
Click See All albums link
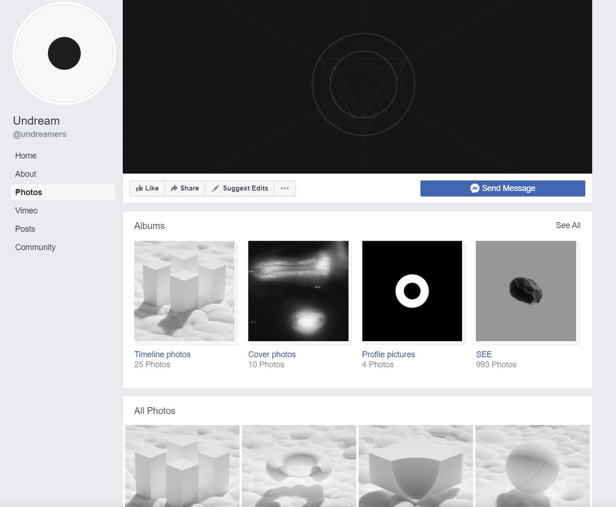[x=568, y=225]
